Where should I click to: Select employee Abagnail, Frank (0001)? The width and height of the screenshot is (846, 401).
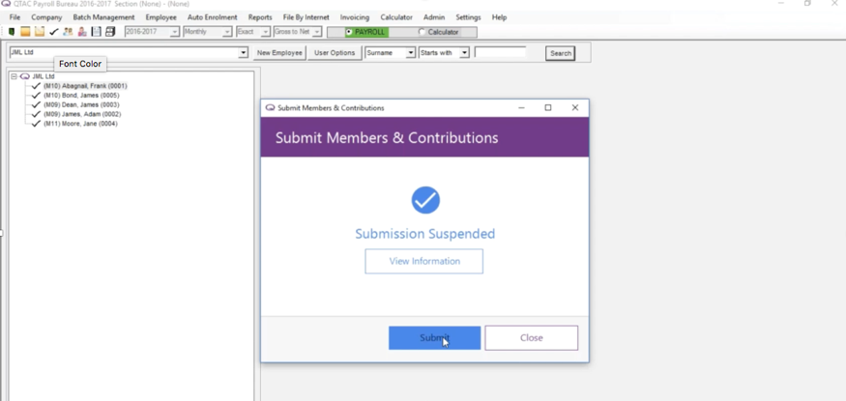pyautogui.click(x=85, y=86)
